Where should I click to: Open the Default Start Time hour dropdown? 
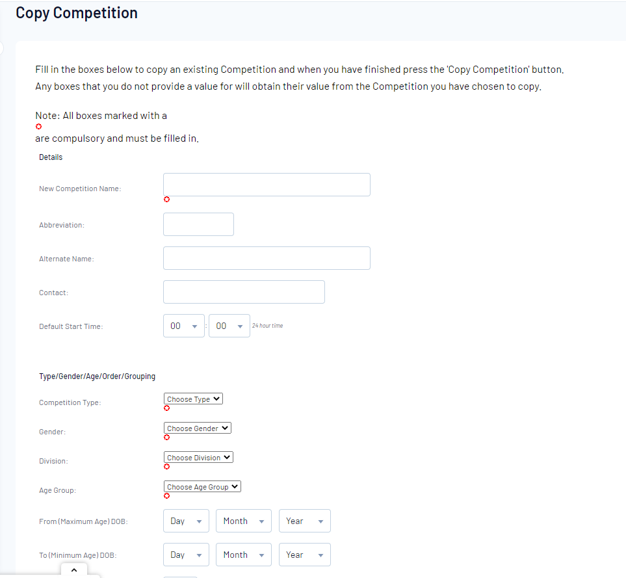(x=184, y=326)
